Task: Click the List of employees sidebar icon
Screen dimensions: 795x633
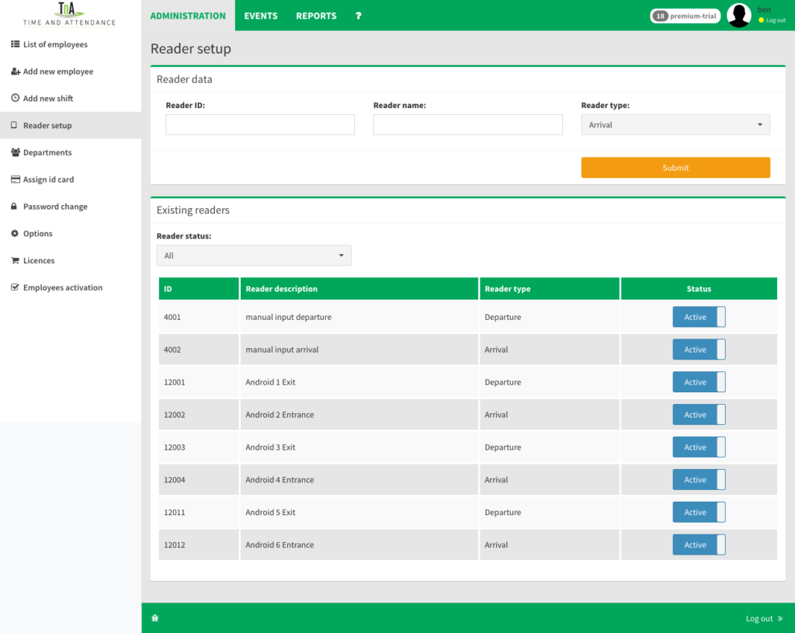Action: click(x=15, y=44)
